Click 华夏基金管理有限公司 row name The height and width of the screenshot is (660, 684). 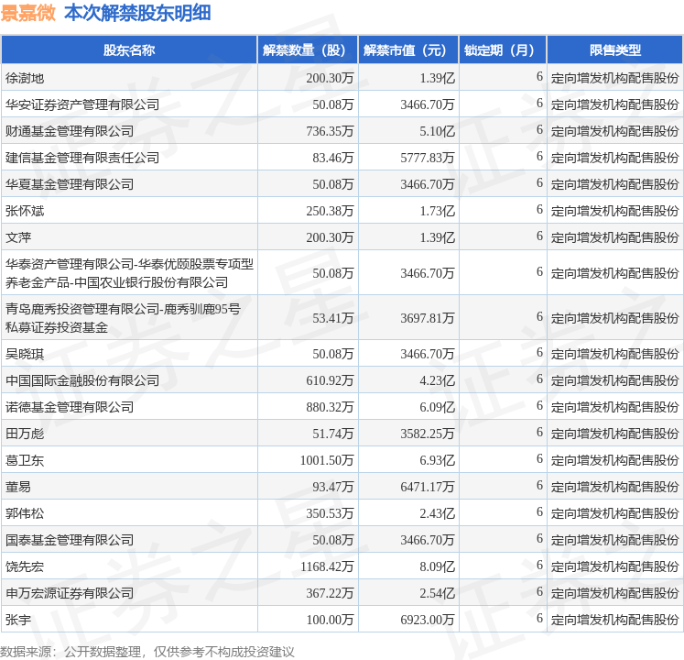click(x=70, y=184)
